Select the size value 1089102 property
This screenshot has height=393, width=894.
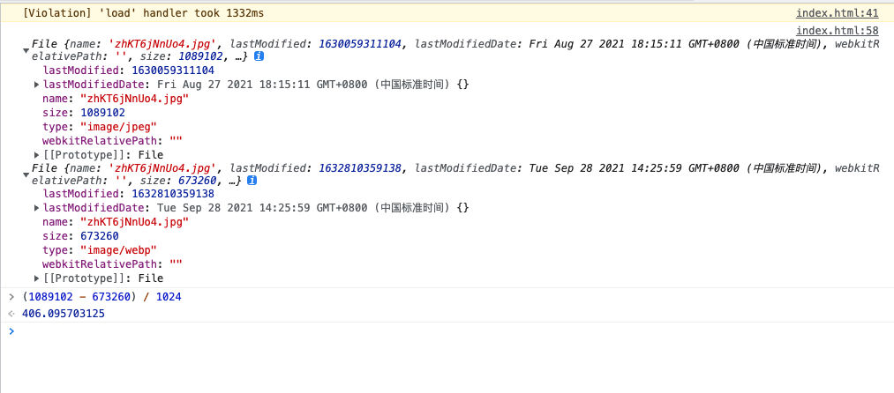coord(102,113)
